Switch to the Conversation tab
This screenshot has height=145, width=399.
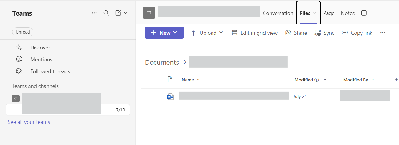point(278,13)
